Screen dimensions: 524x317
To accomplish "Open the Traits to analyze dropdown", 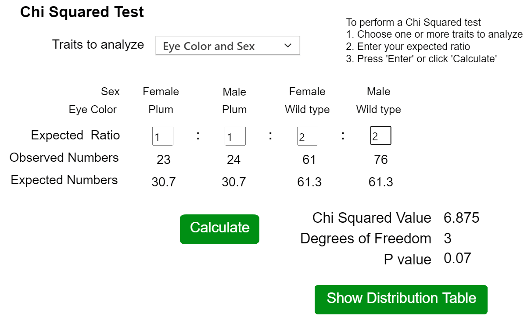I will click(x=227, y=46).
